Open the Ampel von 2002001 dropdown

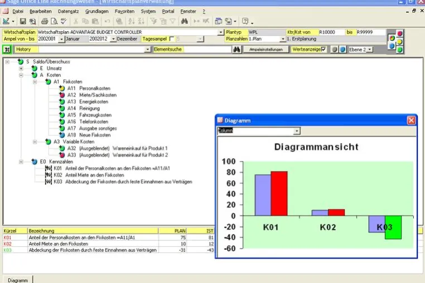[x=61, y=39]
